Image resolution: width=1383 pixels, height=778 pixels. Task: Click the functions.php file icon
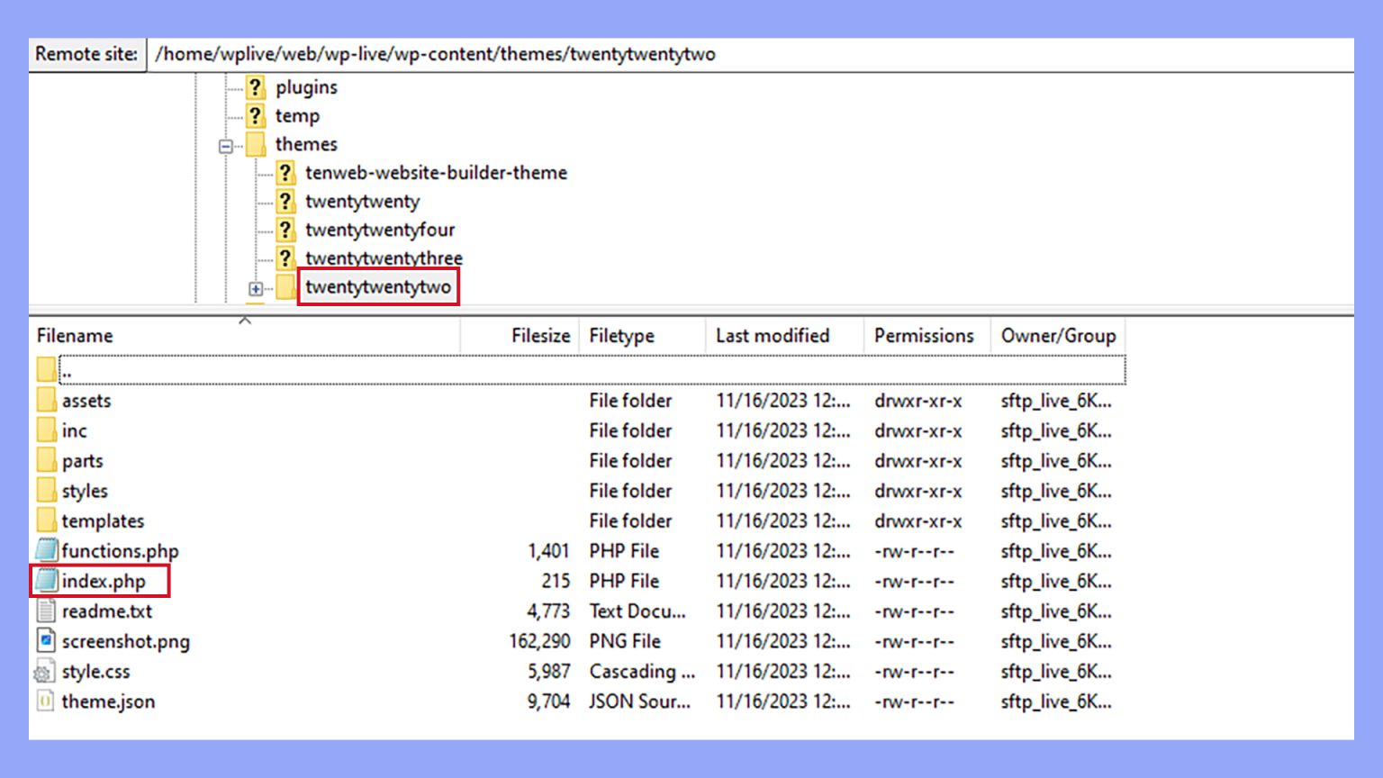(47, 550)
